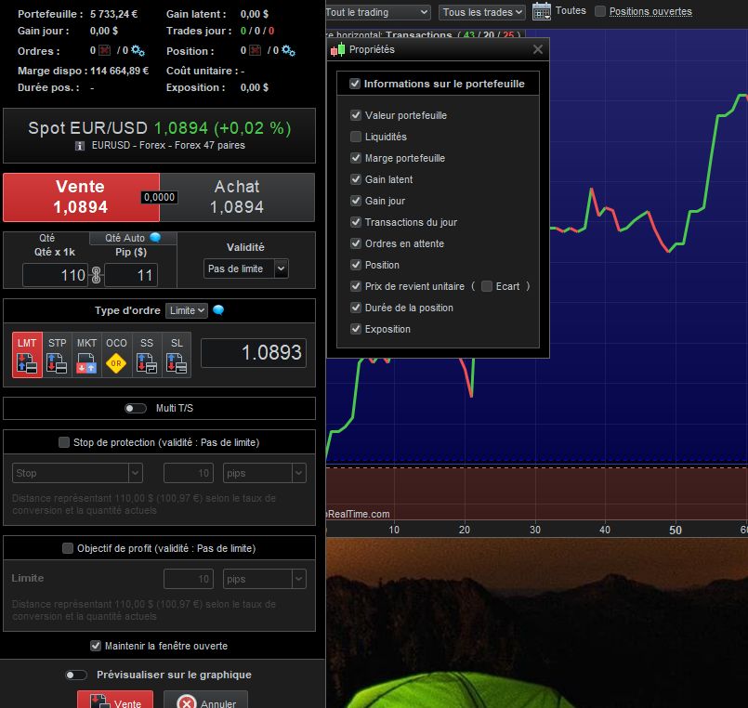This screenshot has height=708, width=748.
Task: Click the Stop de protection distance field
Action: coord(189,473)
